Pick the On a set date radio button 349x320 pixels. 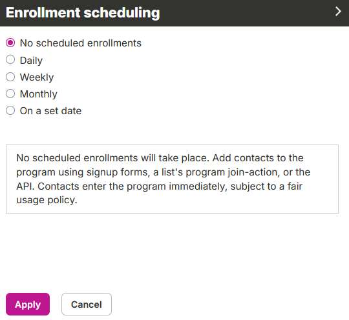coord(10,110)
